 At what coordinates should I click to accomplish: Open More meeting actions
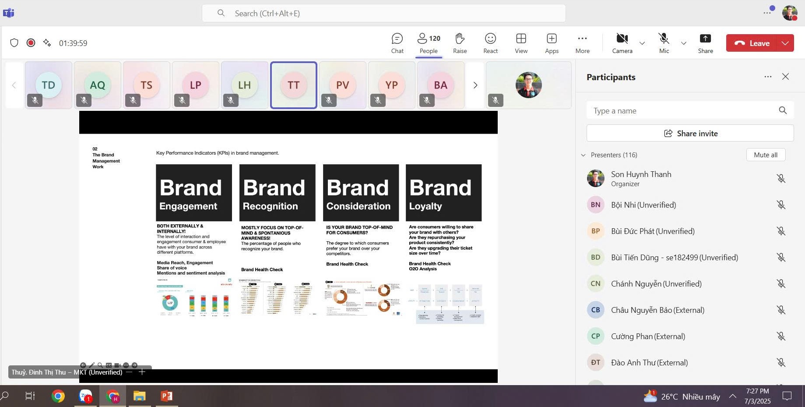(x=582, y=43)
